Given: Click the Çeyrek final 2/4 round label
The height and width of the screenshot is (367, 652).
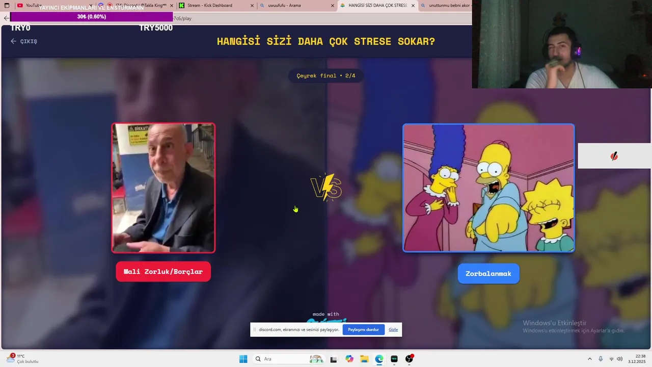Looking at the screenshot, I should click(x=326, y=75).
